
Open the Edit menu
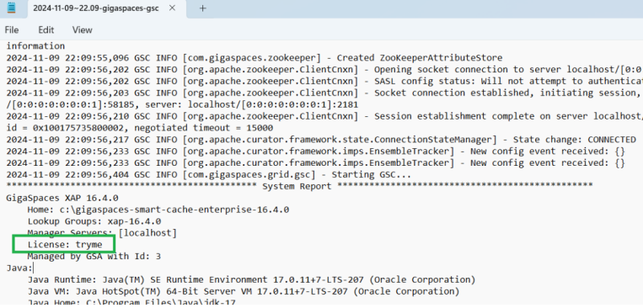point(46,30)
